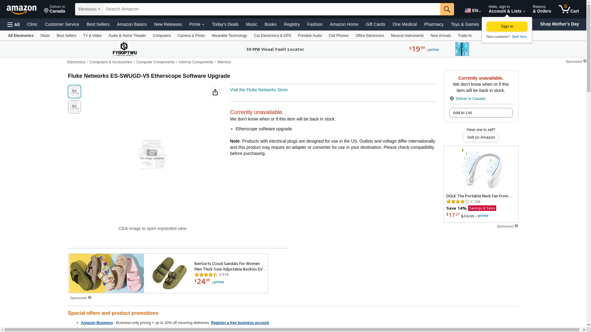
Task: Select the second product image thumbnail
Action: tap(74, 107)
